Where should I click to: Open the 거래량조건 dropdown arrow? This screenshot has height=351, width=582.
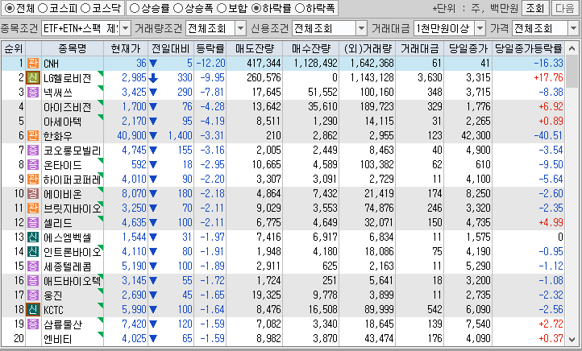tap(241, 28)
